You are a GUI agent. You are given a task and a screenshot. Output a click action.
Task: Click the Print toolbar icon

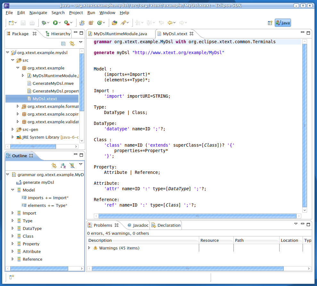[32, 23]
